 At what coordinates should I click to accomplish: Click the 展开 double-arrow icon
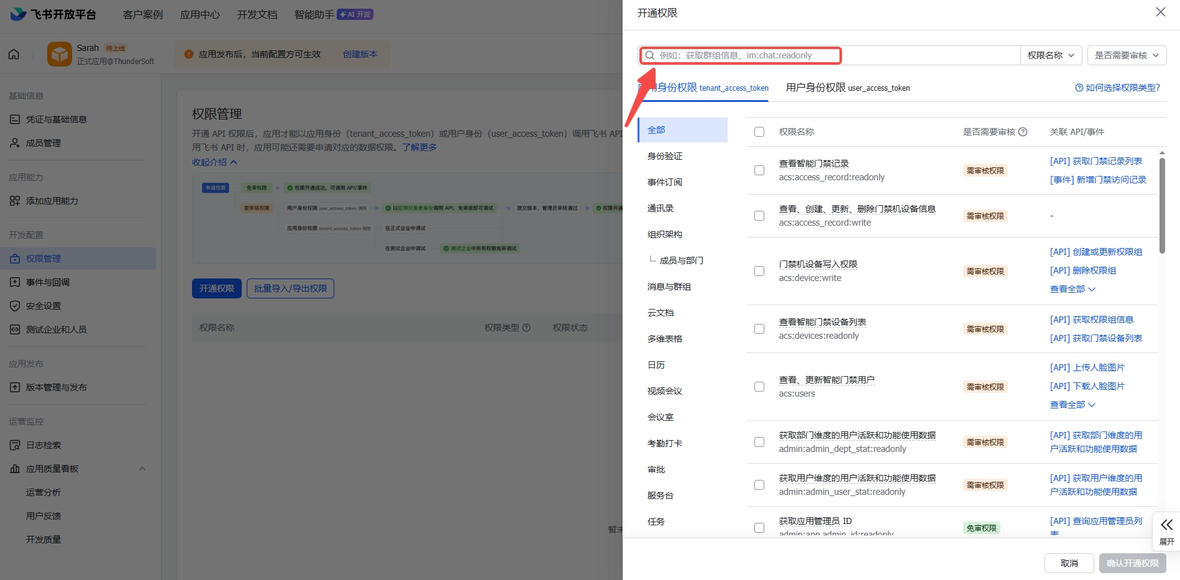[x=1166, y=525]
